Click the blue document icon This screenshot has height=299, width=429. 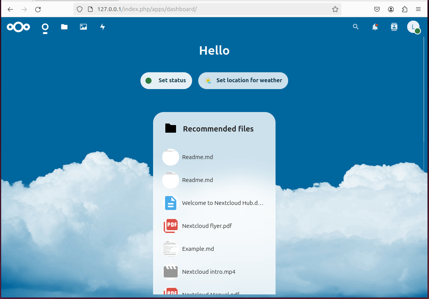point(171,203)
